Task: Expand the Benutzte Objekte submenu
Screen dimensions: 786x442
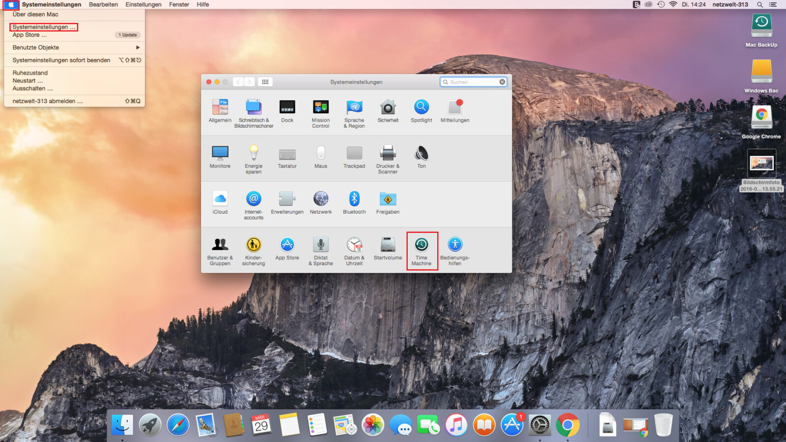Action: pyautogui.click(x=74, y=48)
